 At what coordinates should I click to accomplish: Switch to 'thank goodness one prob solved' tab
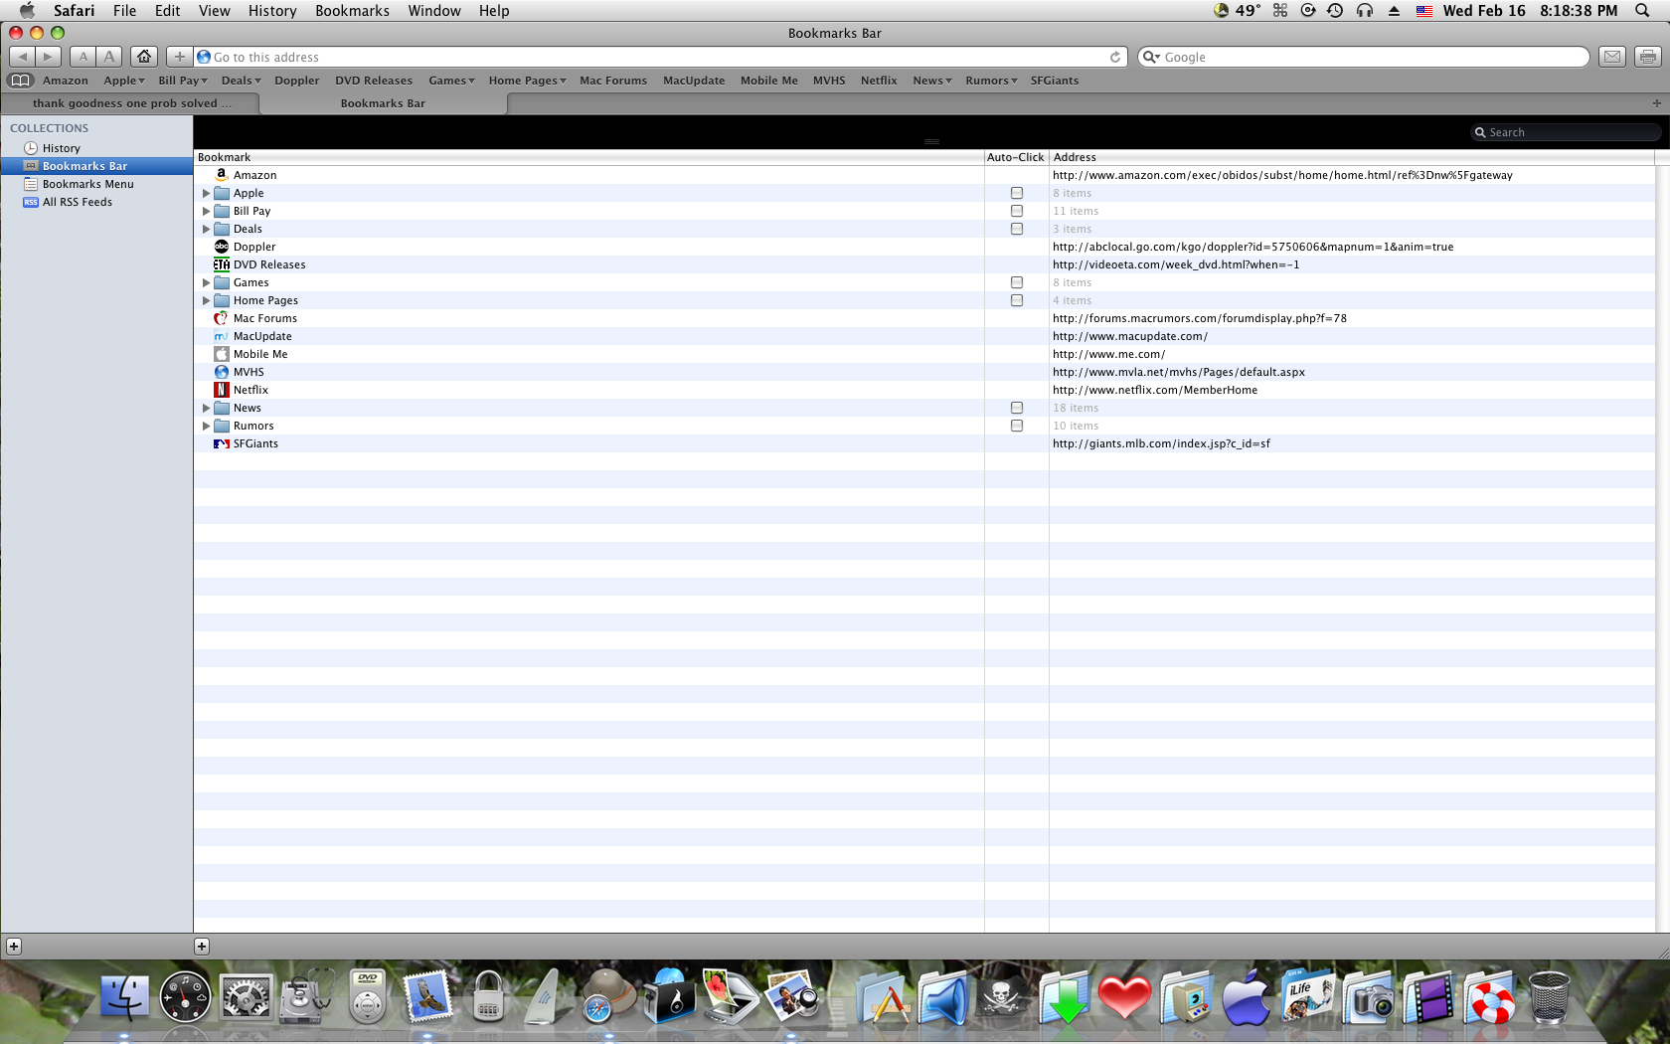pos(130,103)
